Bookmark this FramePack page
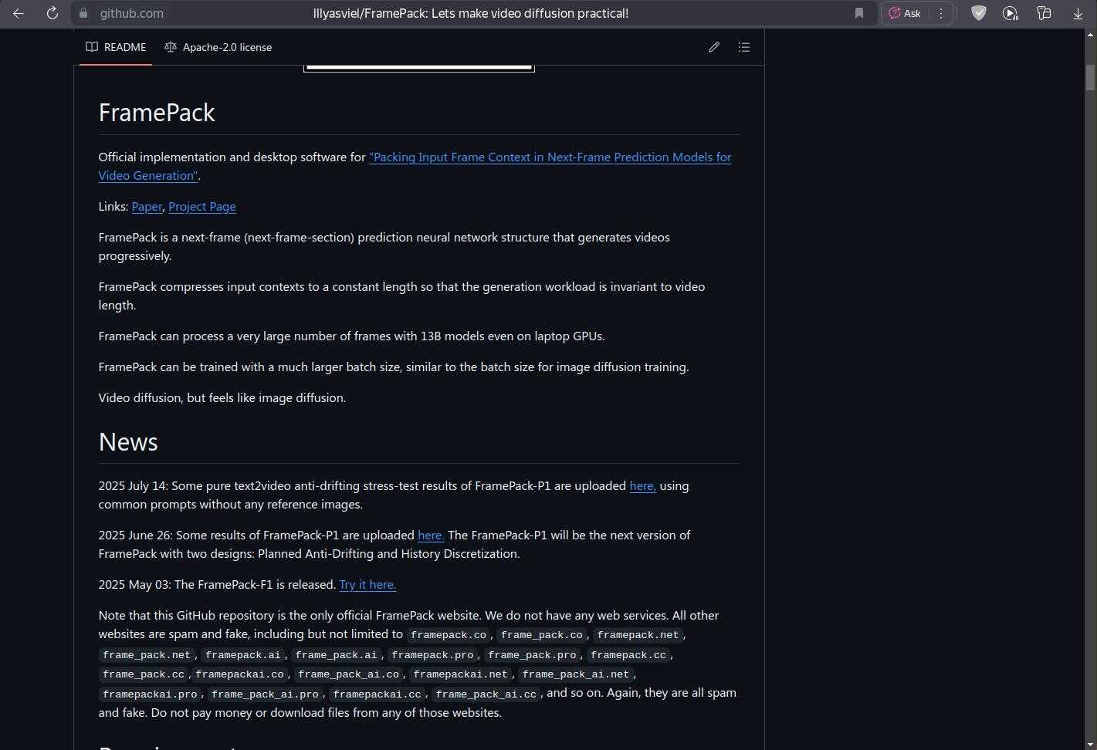 tap(859, 13)
